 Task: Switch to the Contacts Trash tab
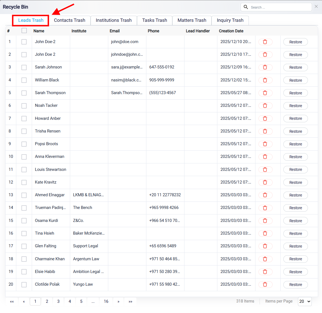[x=70, y=20]
